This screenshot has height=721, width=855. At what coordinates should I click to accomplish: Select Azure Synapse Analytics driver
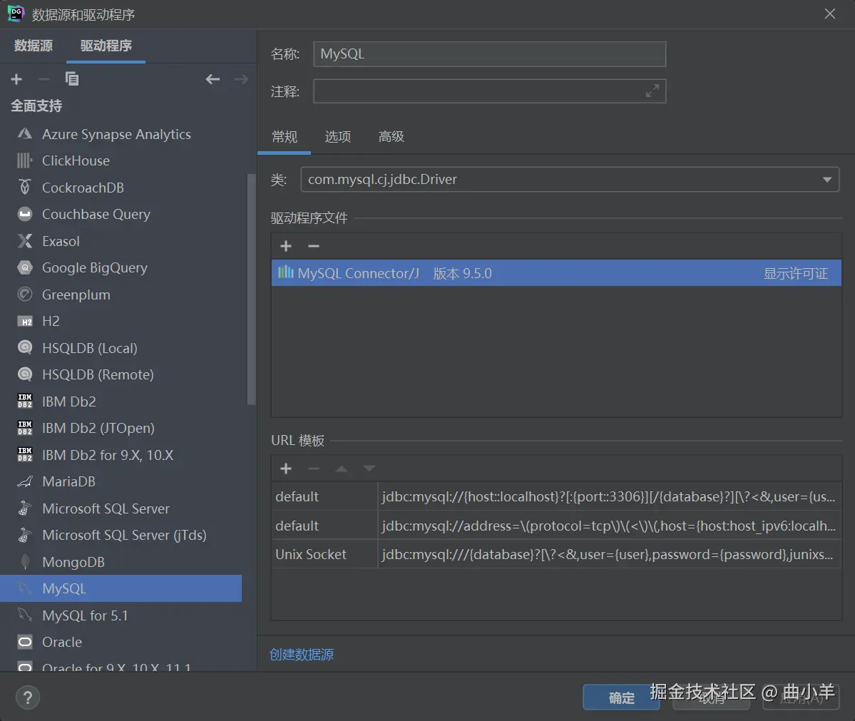121,134
